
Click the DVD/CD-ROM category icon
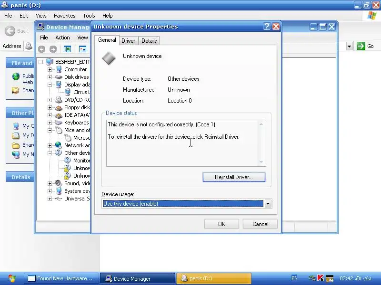(x=58, y=100)
